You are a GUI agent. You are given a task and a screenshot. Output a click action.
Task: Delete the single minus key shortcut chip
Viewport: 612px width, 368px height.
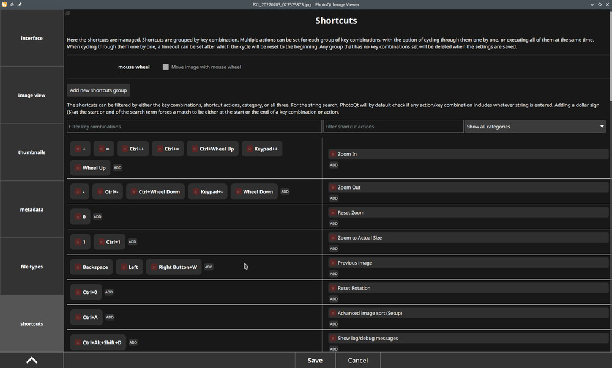click(78, 192)
